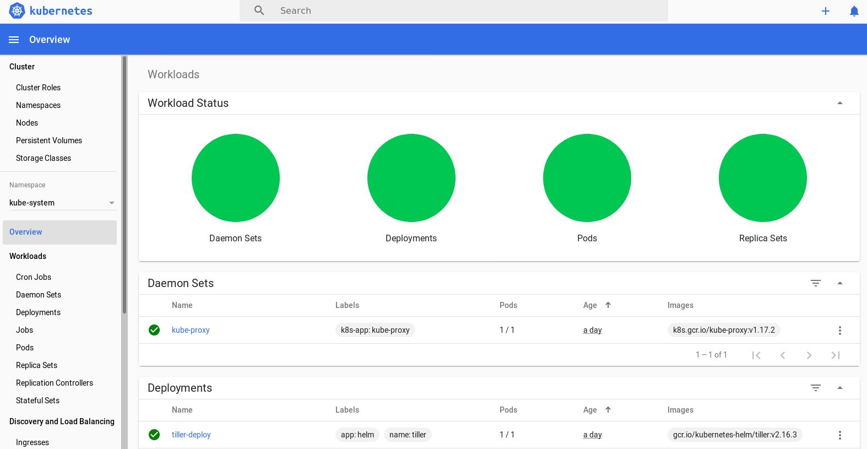The height and width of the screenshot is (449, 867).
Task: Open filter for Deployments table
Action: 816,388
